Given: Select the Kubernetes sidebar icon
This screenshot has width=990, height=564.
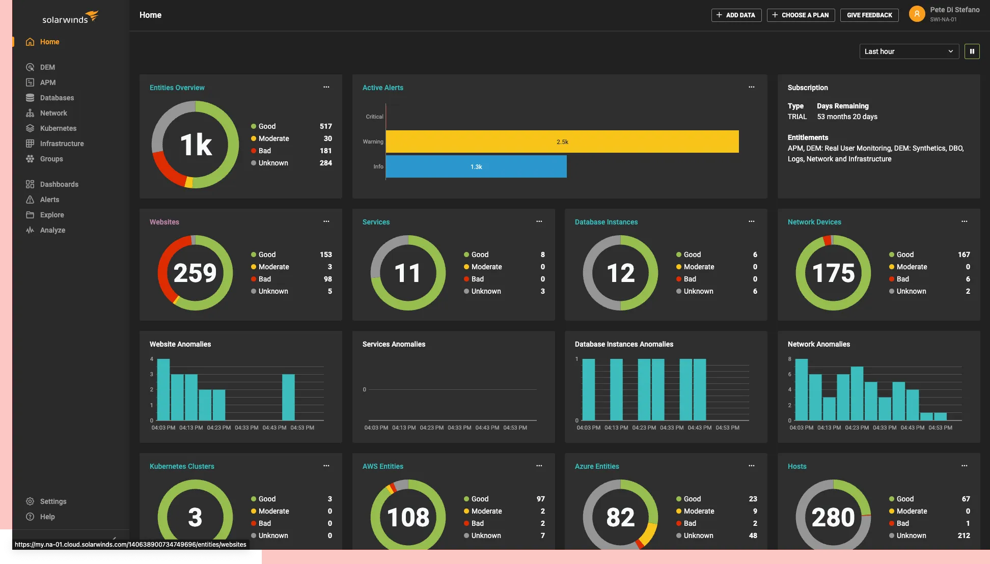Looking at the screenshot, I should coord(31,128).
